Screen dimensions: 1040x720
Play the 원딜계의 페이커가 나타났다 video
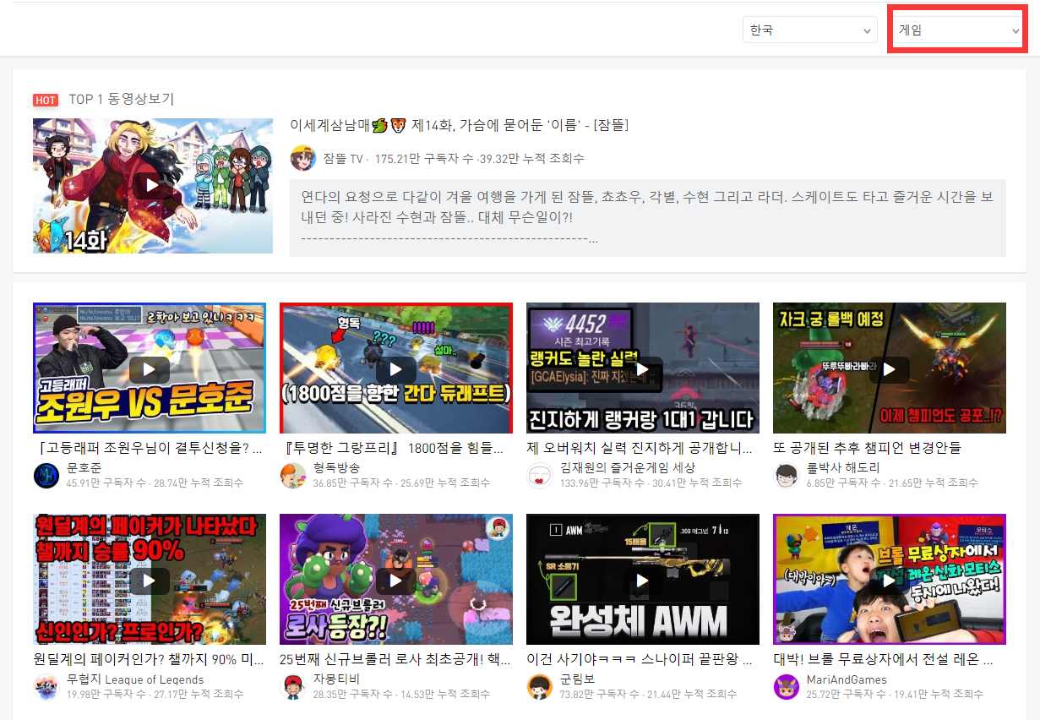coord(150,580)
